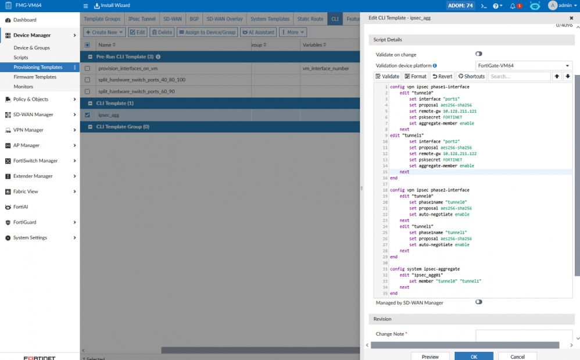This screenshot has width=580, height=360.
Task: Enable the Validate on change toggle
Action: (x=479, y=54)
